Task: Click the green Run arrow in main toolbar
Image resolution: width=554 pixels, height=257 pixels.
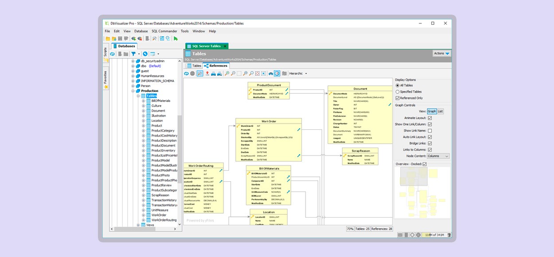Action: (176, 39)
